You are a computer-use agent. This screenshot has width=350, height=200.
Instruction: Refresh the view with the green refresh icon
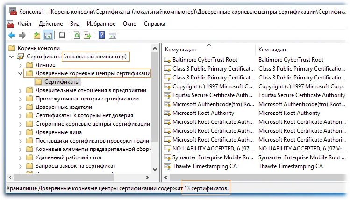(77, 35)
